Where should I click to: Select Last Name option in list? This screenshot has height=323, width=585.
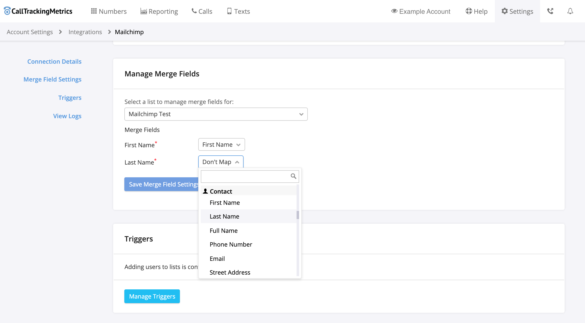click(249, 216)
